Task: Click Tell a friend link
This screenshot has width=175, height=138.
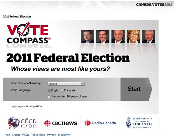Action: click(38, 135)
